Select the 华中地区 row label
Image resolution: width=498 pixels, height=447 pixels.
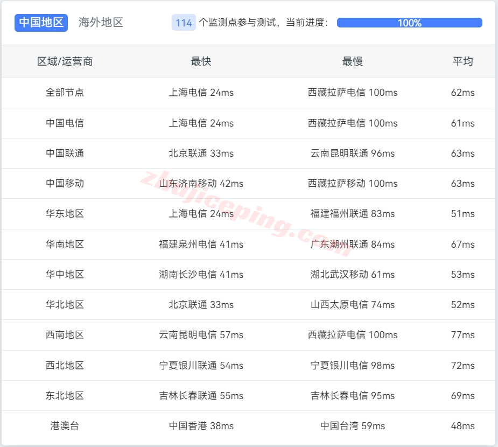(65, 275)
